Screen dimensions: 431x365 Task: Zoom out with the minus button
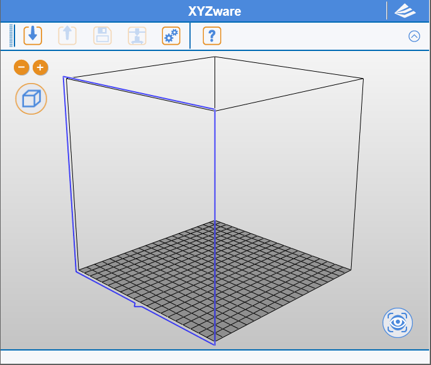click(21, 67)
